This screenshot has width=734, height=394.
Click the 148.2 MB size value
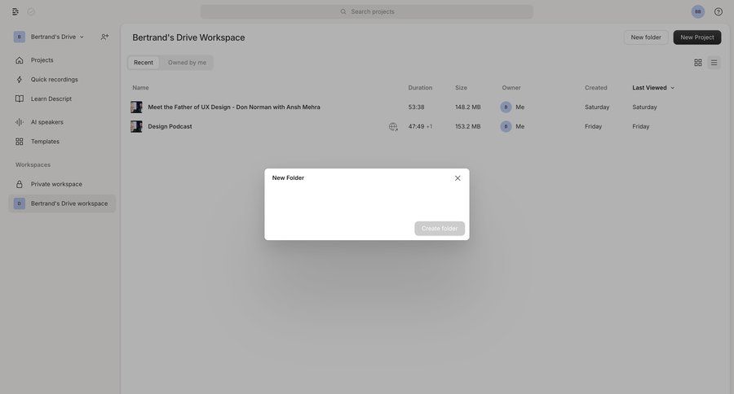coord(467,107)
